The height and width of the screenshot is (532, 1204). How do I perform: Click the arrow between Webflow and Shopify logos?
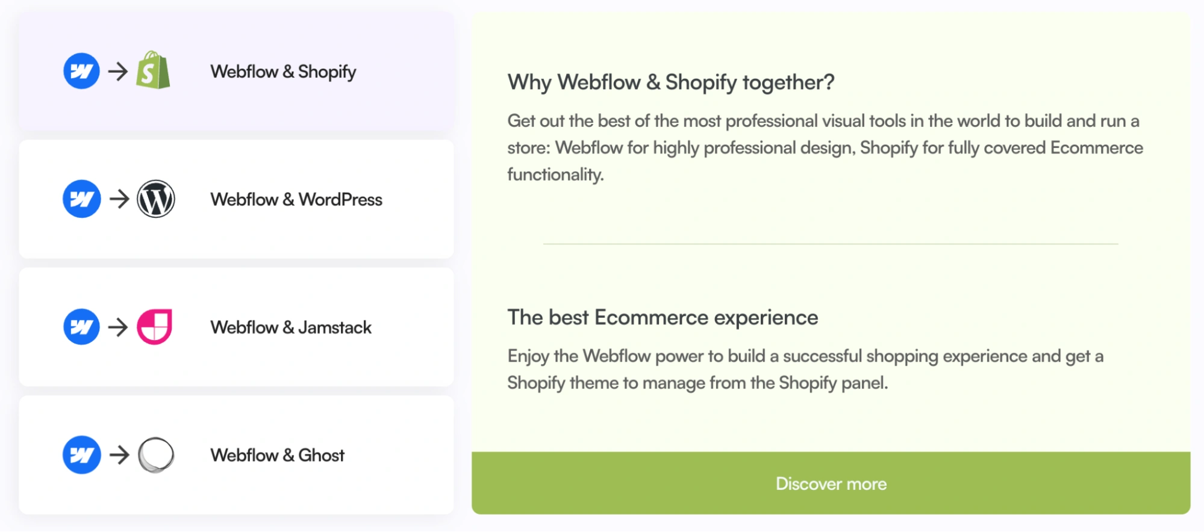click(118, 71)
